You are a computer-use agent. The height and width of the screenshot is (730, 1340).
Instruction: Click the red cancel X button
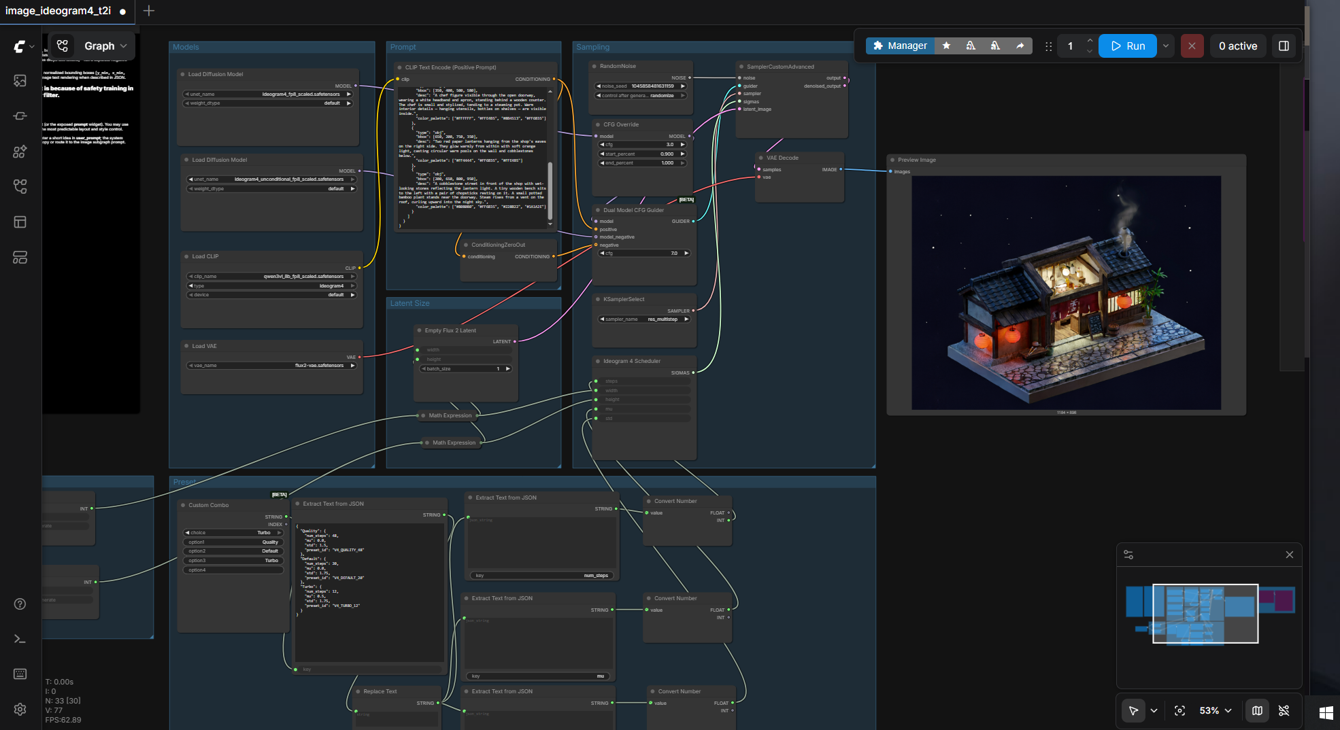[1192, 46]
